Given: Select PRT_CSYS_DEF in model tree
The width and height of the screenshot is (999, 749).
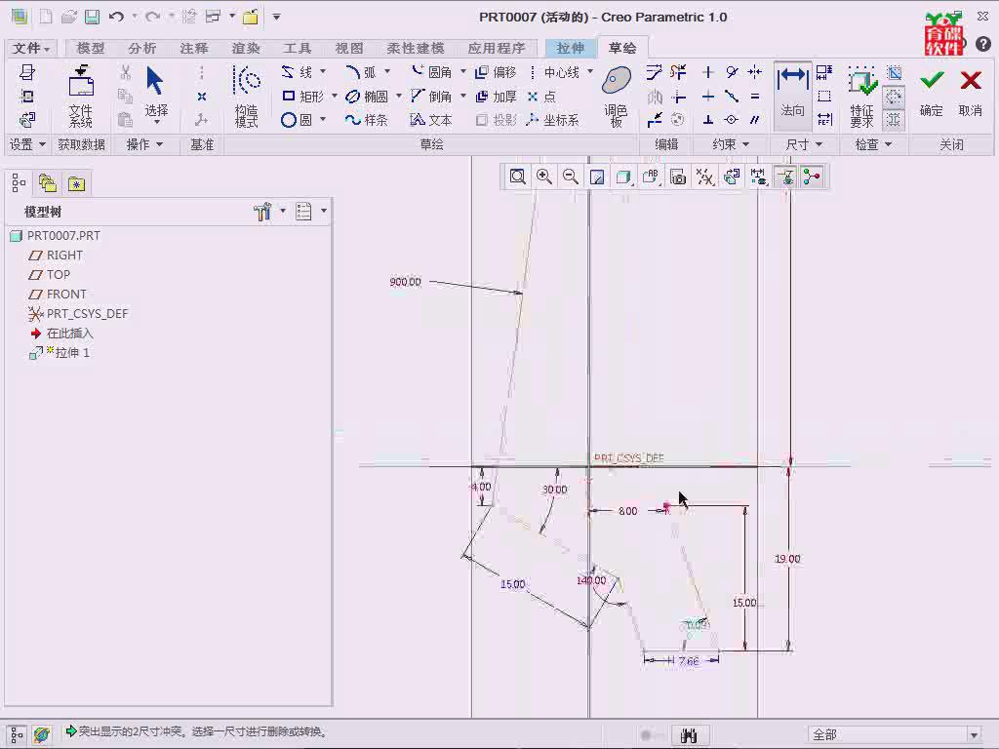Looking at the screenshot, I should pos(78,314).
